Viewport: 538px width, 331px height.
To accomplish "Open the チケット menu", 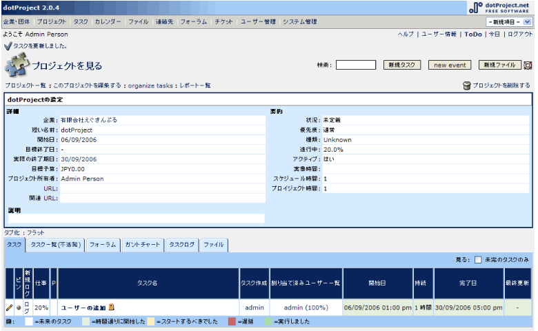I will [x=223, y=21].
